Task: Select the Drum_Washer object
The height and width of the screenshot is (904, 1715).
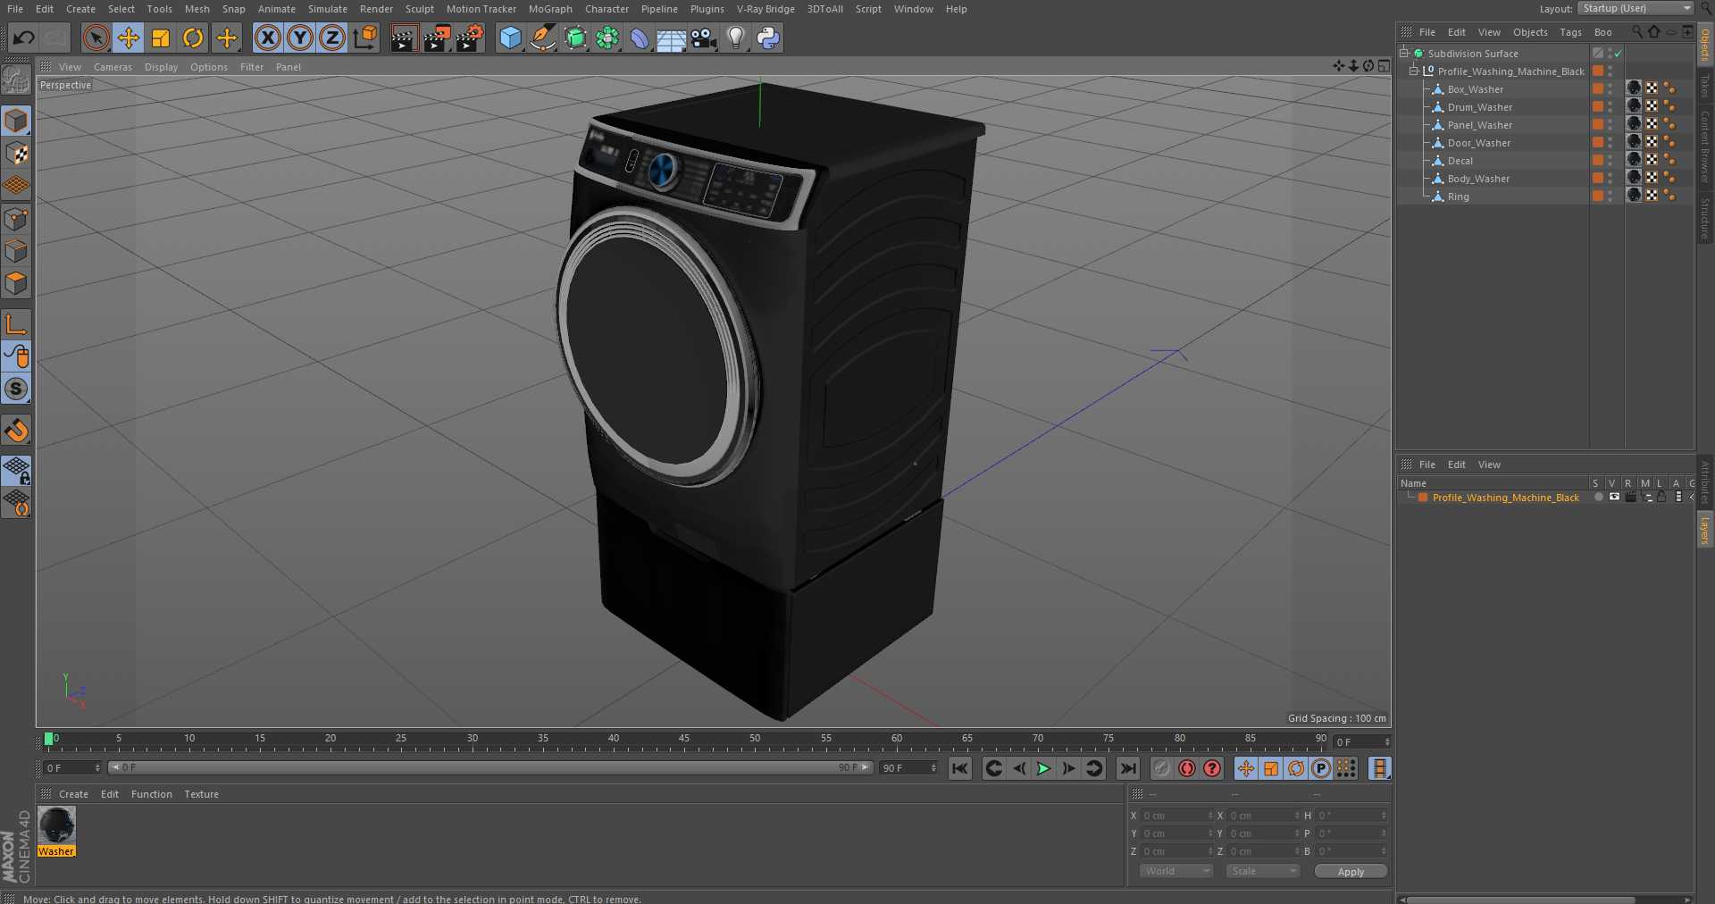Action: (1479, 107)
